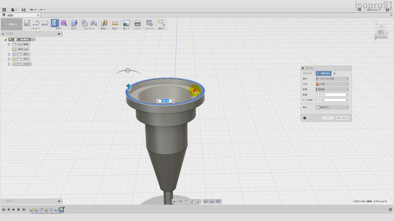Viewport: 394px width, 221px height.
Task: Open the Create Form sculpt tool
Action: [64, 23]
